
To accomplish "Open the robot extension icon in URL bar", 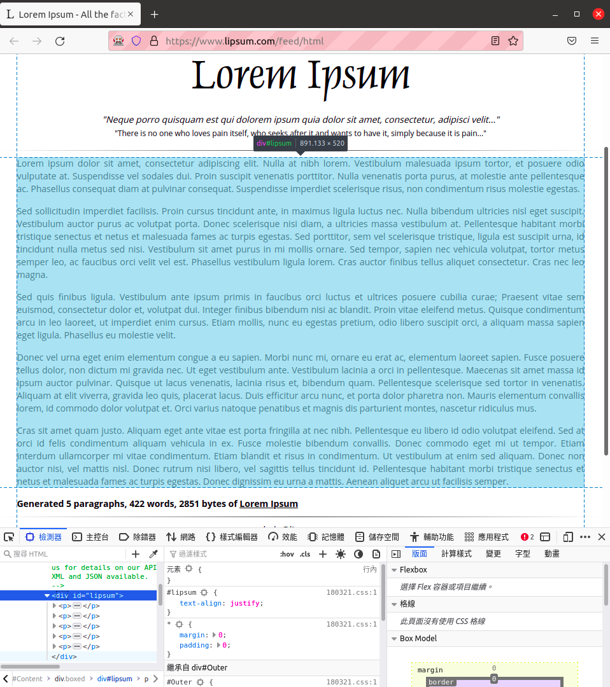I will 118,41.
